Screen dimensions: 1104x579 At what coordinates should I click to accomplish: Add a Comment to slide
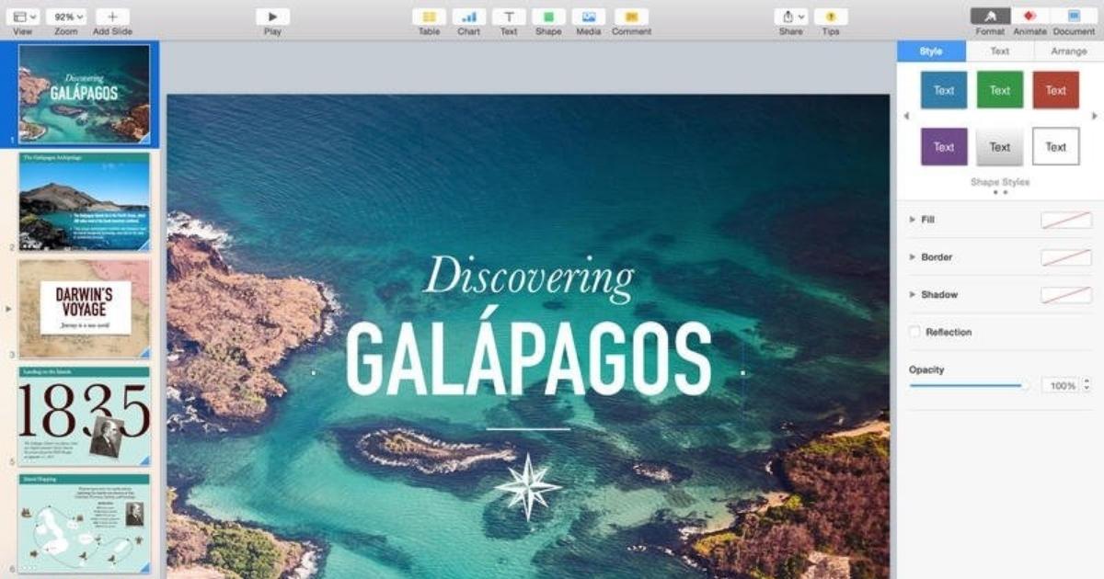pos(631,17)
